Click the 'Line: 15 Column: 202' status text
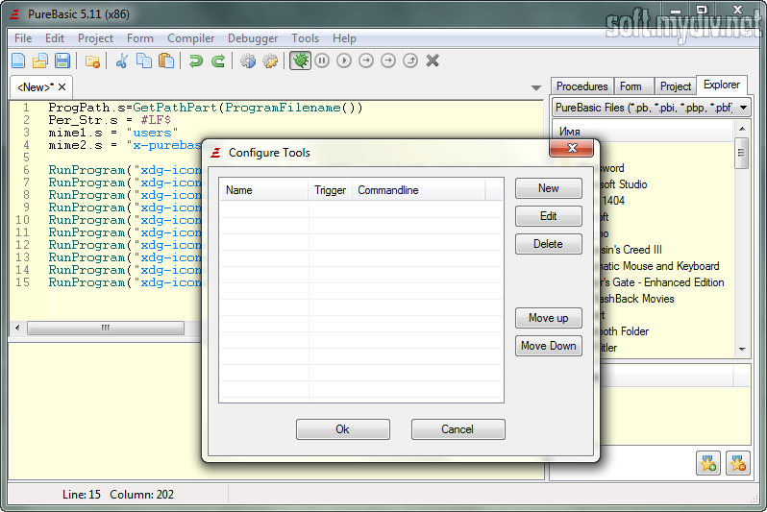The width and height of the screenshot is (767, 512). click(x=118, y=495)
